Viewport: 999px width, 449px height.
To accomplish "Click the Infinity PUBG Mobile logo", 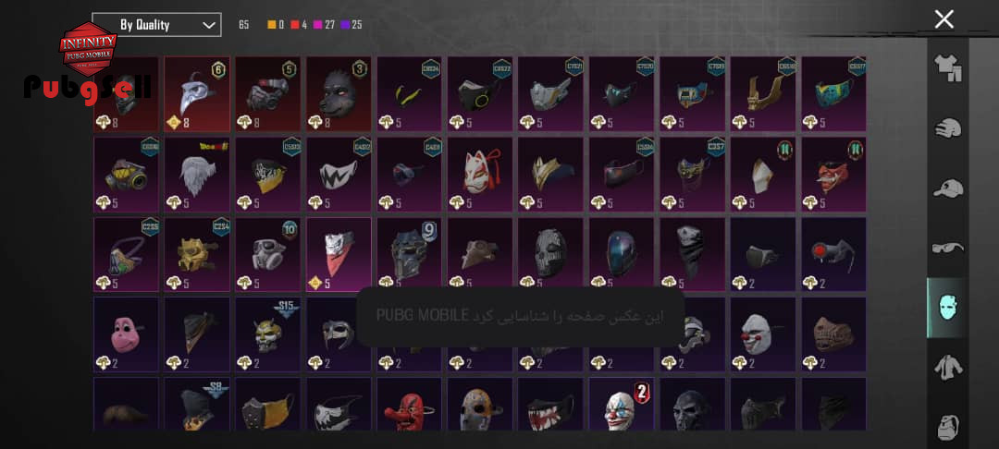I will (88, 48).
